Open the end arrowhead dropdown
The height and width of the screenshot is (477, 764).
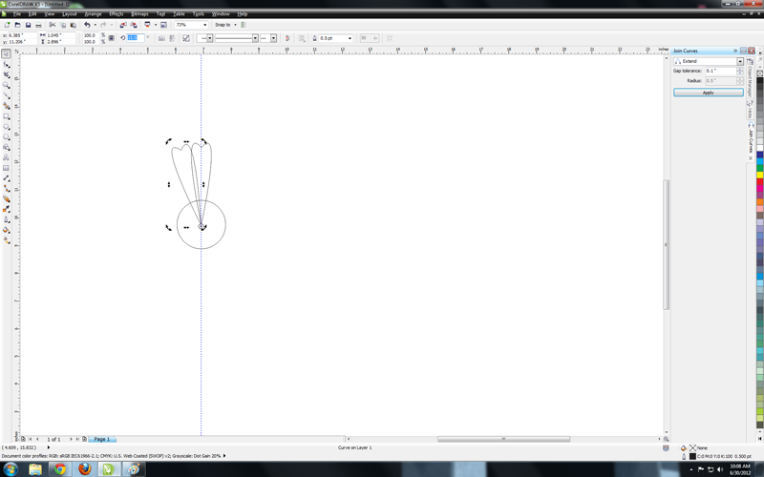click(x=273, y=38)
